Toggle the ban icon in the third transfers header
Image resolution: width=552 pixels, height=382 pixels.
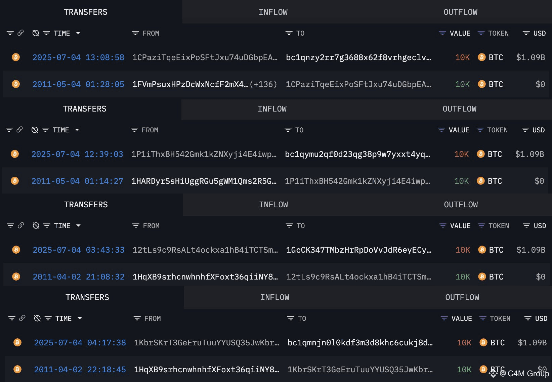(36, 225)
